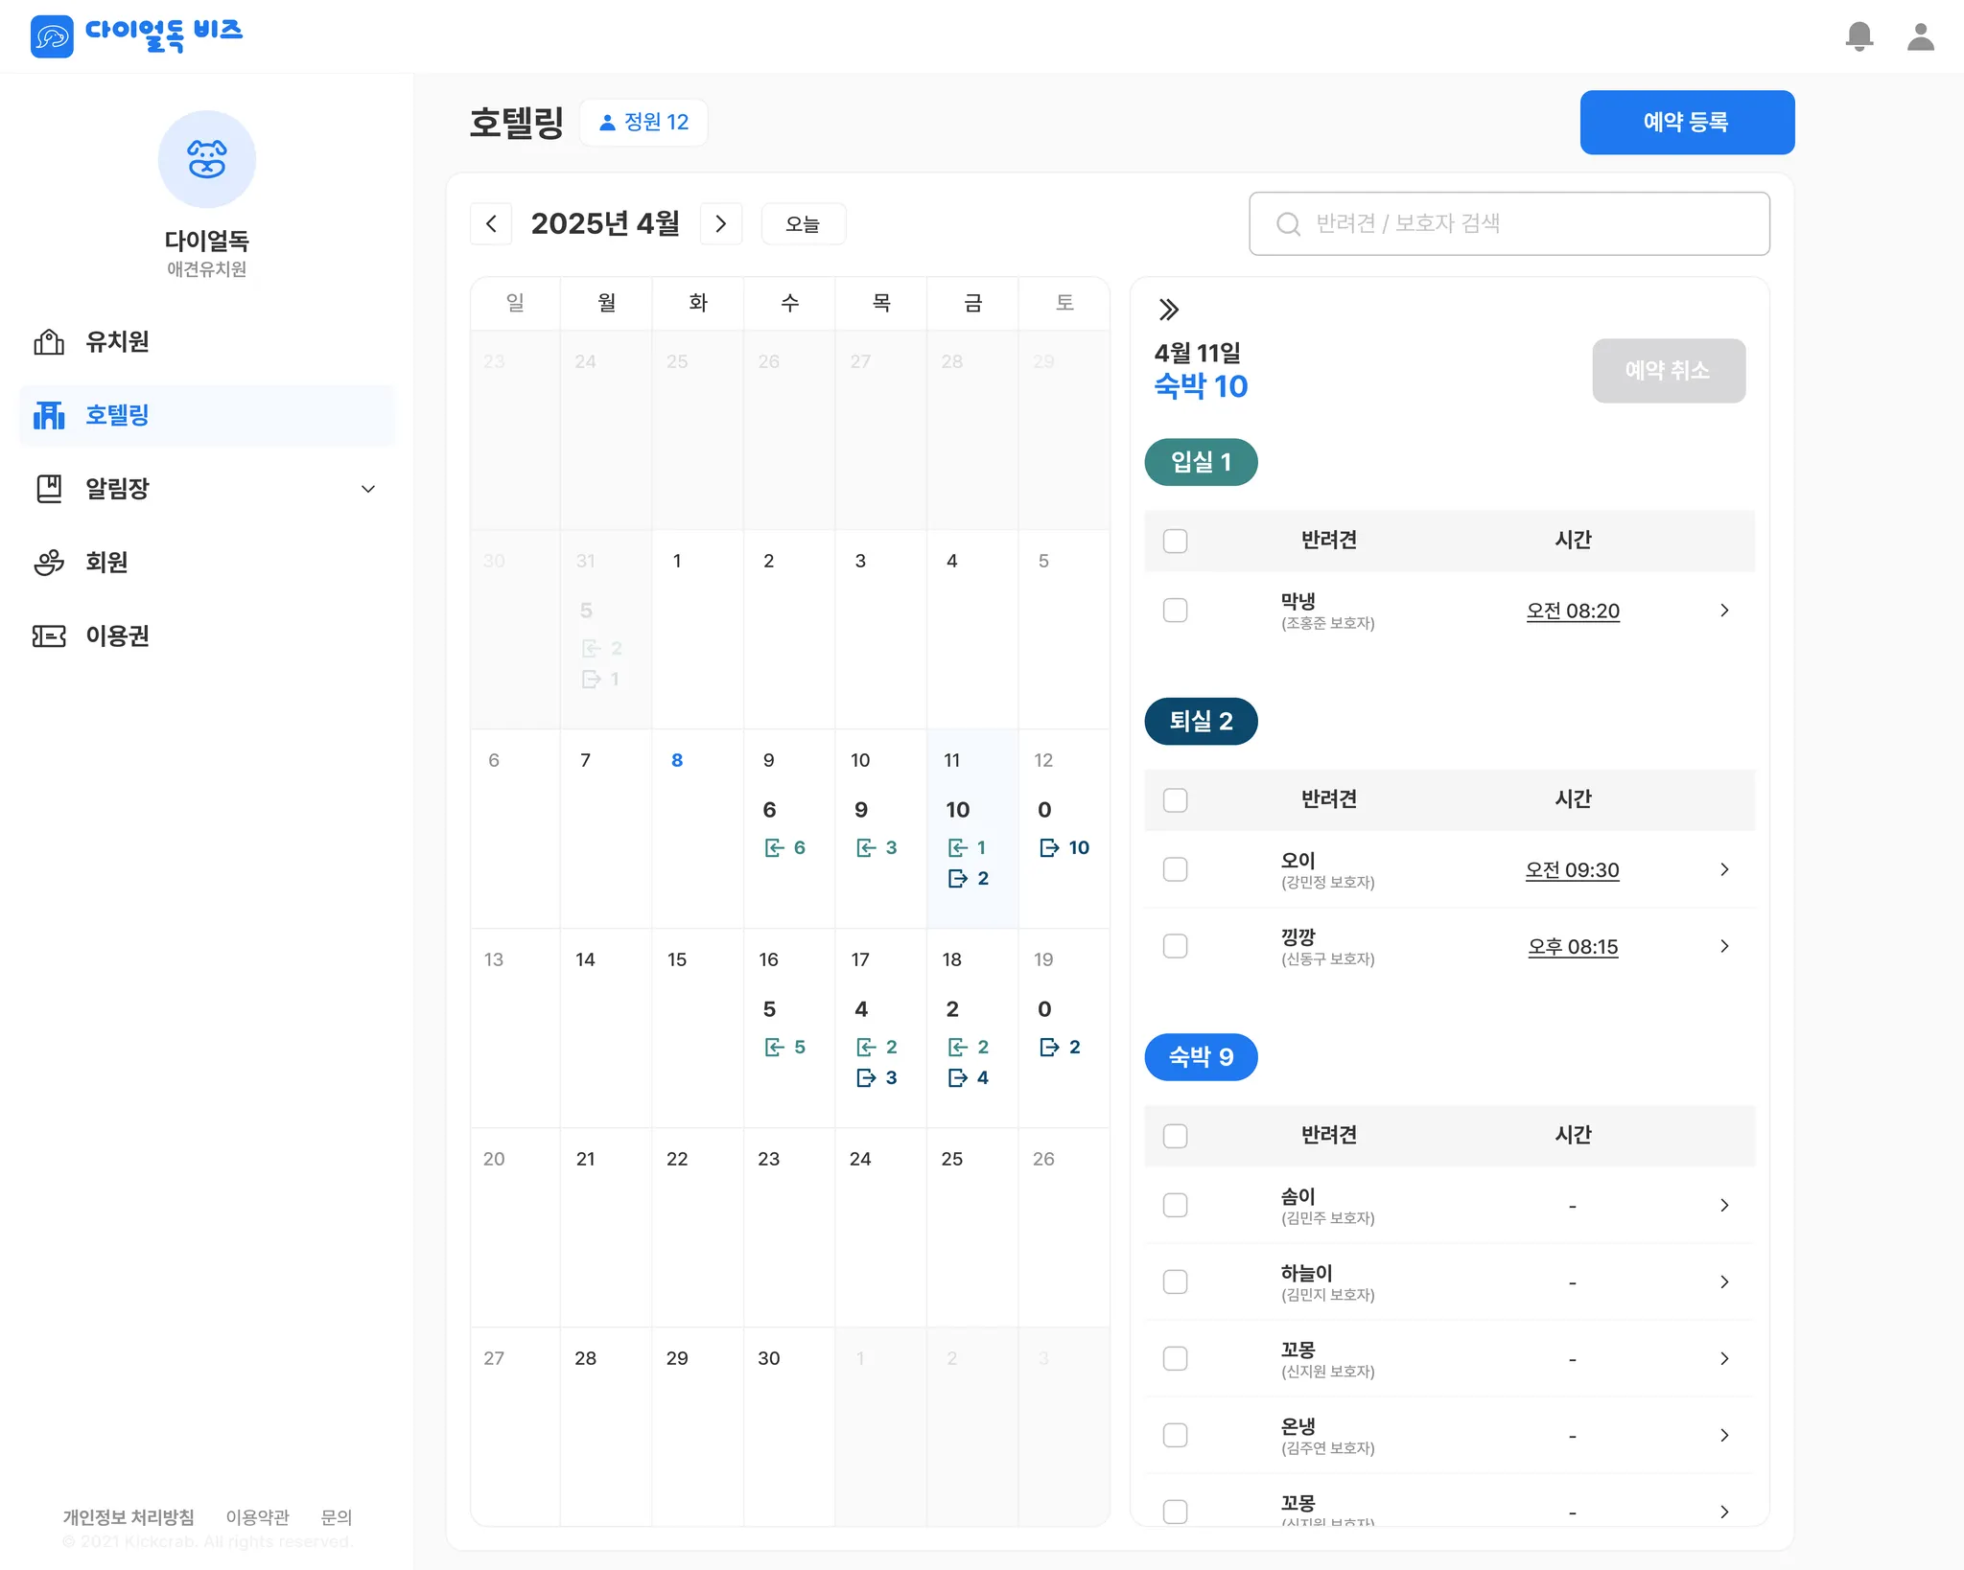The height and width of the screenshot is (1570, 1964).
Task: Select all in 숙박 9 header checkbox
Action: [x=1175, y=1136]
